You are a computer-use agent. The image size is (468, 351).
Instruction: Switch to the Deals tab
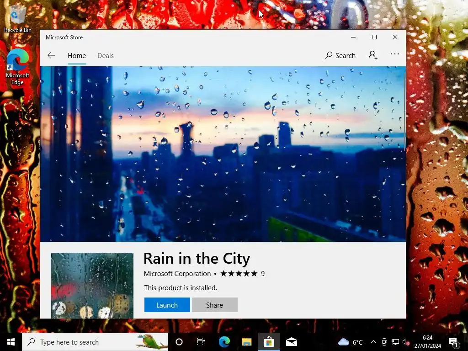click(106, 55)
